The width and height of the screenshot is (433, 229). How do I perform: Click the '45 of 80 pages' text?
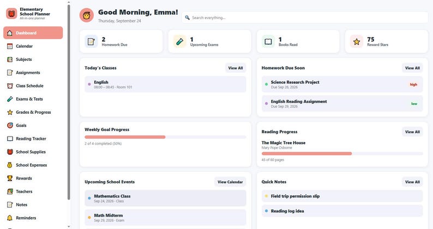[273, 160]
